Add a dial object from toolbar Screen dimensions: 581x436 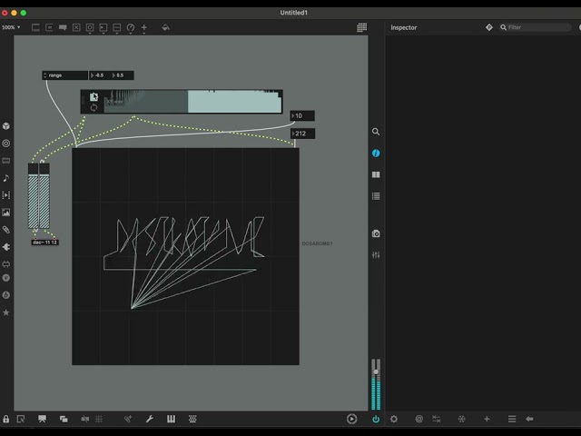(131, 27)
